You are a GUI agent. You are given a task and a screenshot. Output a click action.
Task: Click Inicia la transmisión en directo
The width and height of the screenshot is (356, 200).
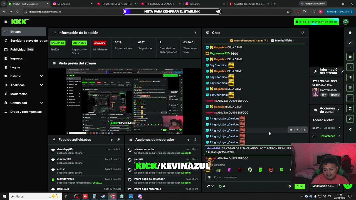(317, 22)
